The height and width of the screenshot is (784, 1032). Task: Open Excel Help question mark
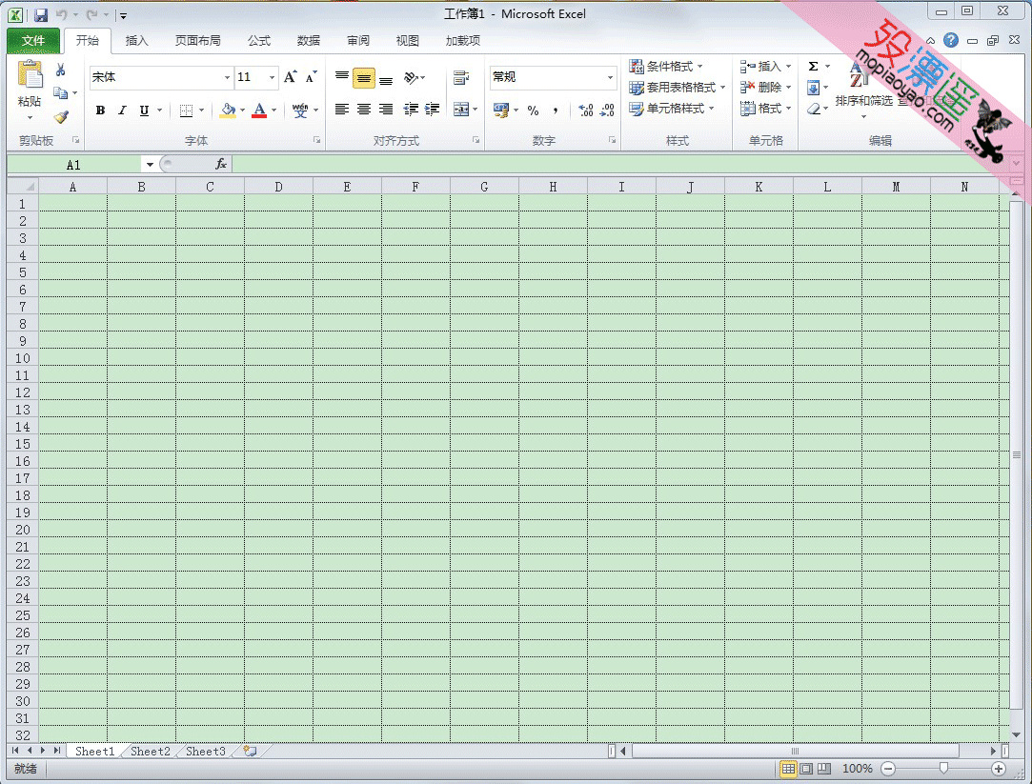pyautogui.click(x=950, y=40)
